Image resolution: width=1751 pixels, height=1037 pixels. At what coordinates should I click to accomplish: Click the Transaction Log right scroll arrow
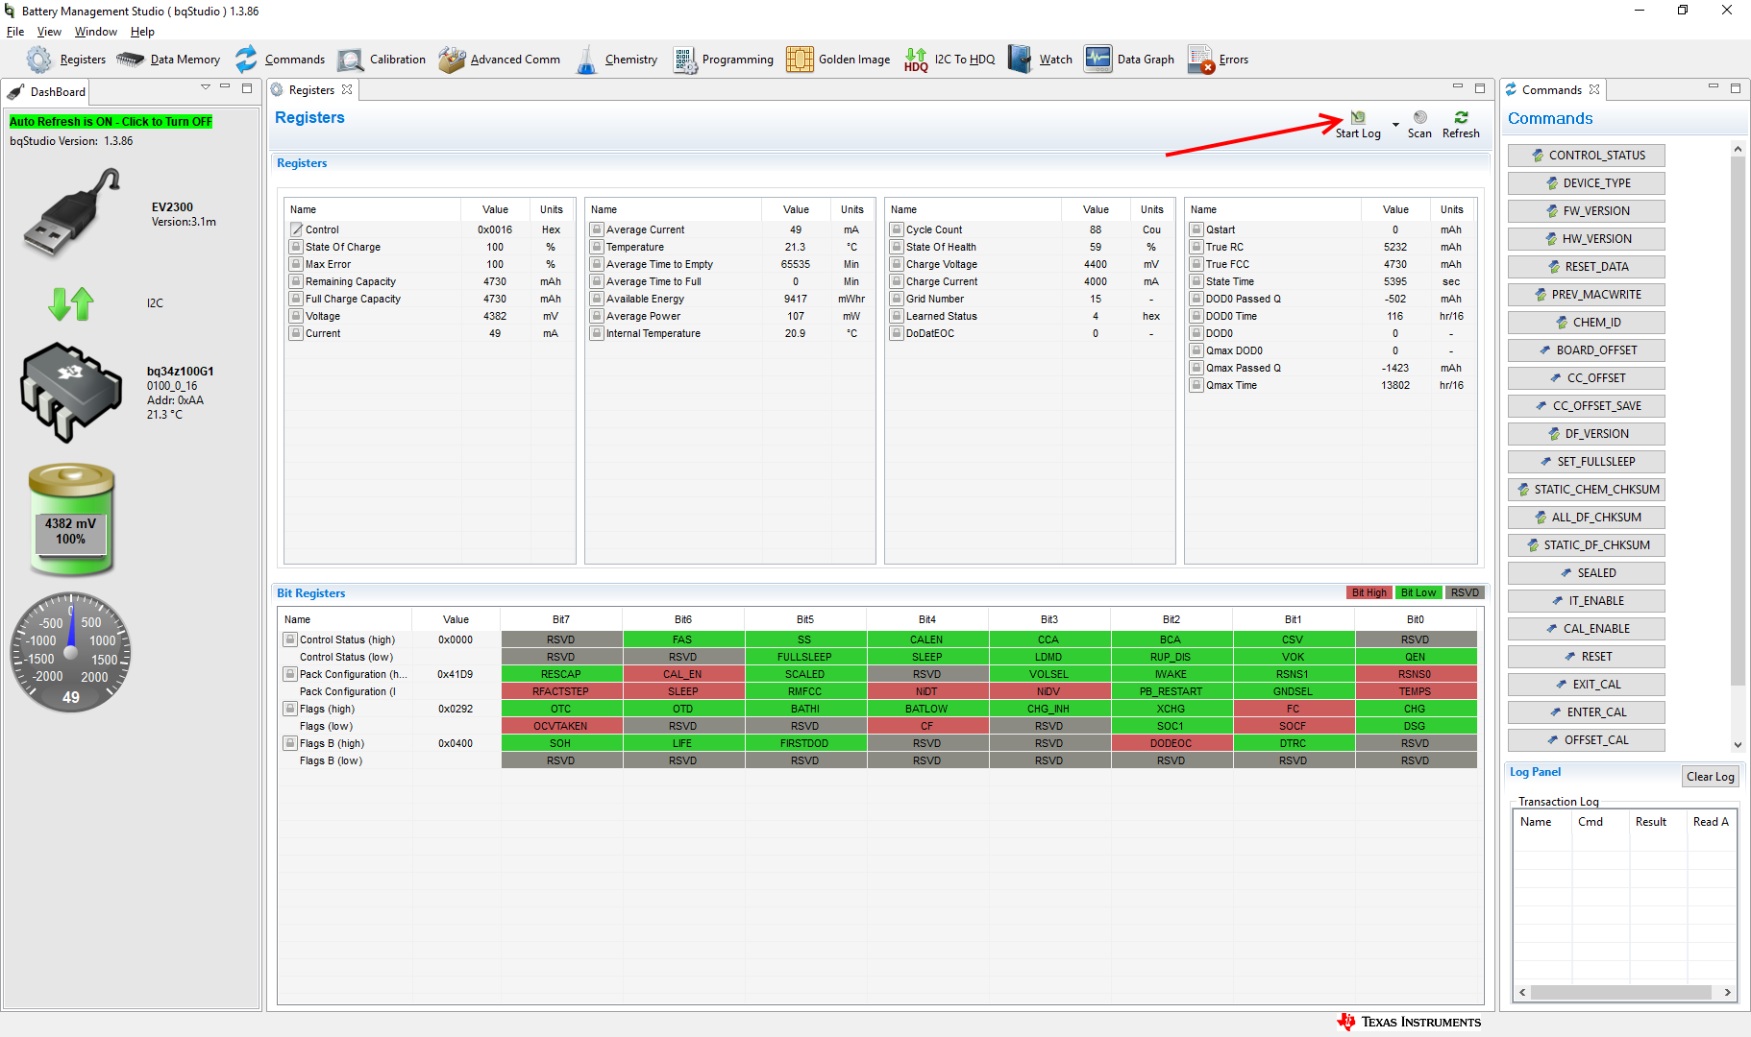1727,993
